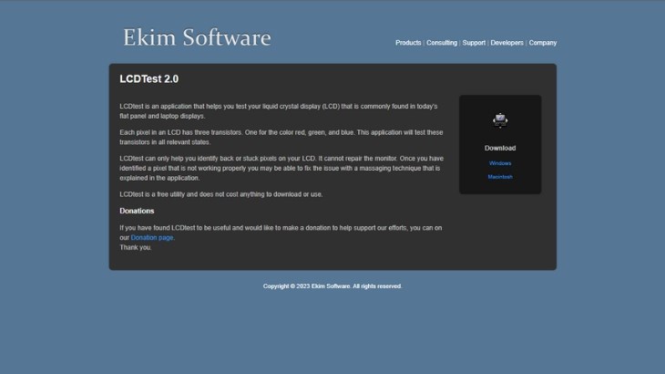Click the "LCDtest is a free utility" sentence

coord(221,194)
